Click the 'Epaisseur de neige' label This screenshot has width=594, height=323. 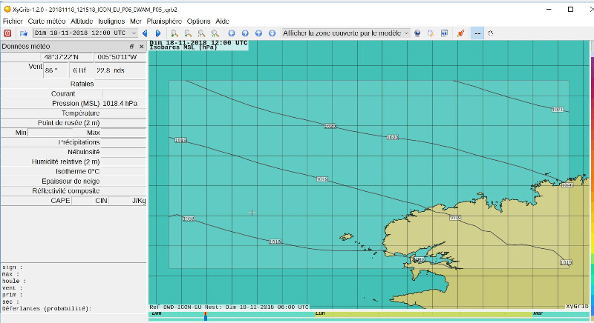(x=71, y=182)
